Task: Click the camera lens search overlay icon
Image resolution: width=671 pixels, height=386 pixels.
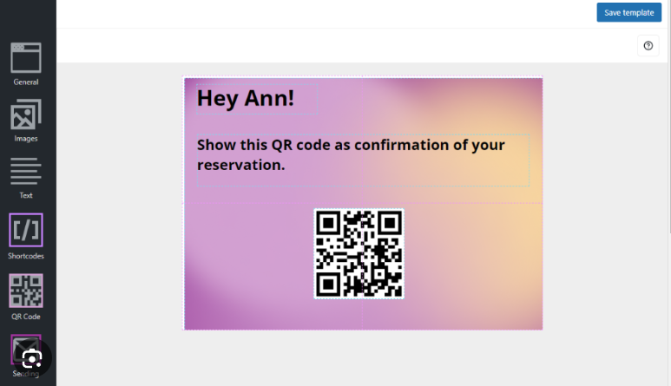Action: point(32,358)
